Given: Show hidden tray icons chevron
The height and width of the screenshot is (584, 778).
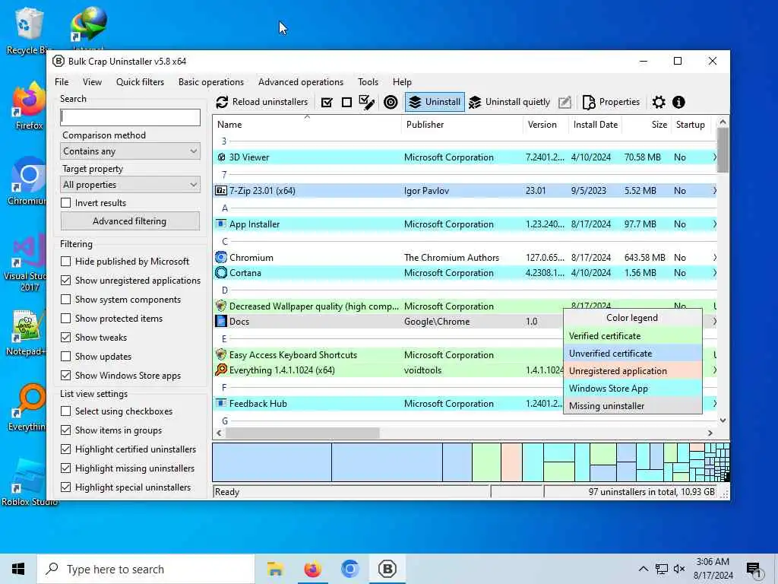Looking at the screenshot, I should 643,569.
